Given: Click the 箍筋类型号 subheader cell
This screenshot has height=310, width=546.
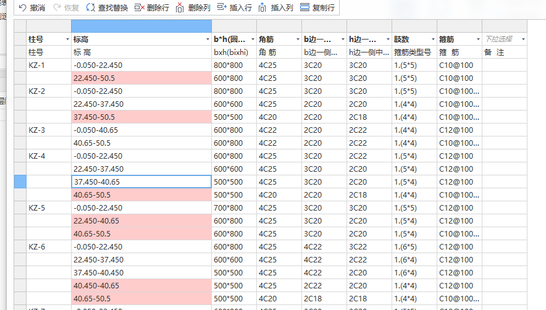Looking at the screenshot, I should click(x=414, y=52).
